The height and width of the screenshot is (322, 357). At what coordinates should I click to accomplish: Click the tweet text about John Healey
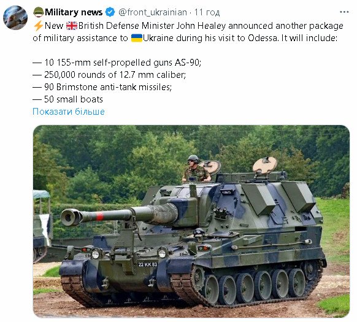coord(188,32)
